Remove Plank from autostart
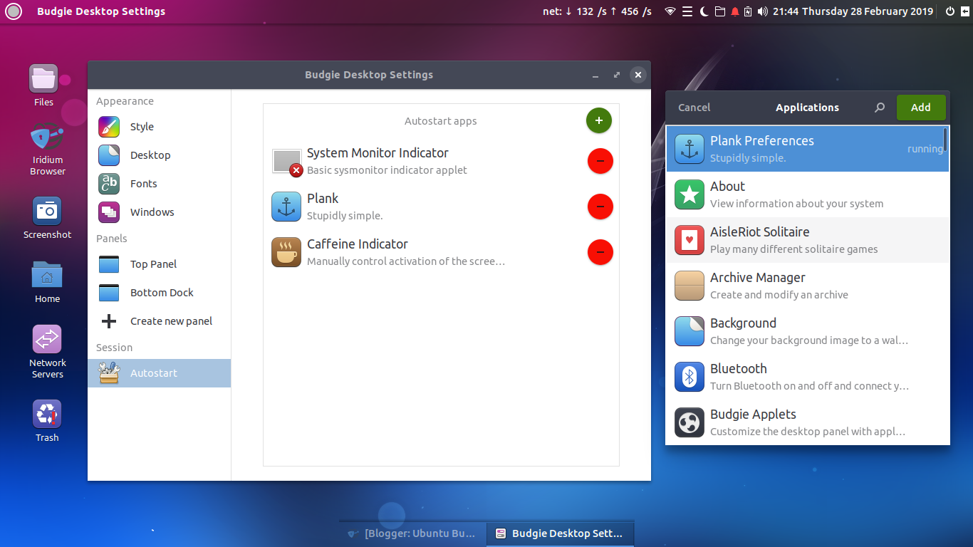Image resolution: width=973 pixels, height=547 pixels. tap(600, 207)
